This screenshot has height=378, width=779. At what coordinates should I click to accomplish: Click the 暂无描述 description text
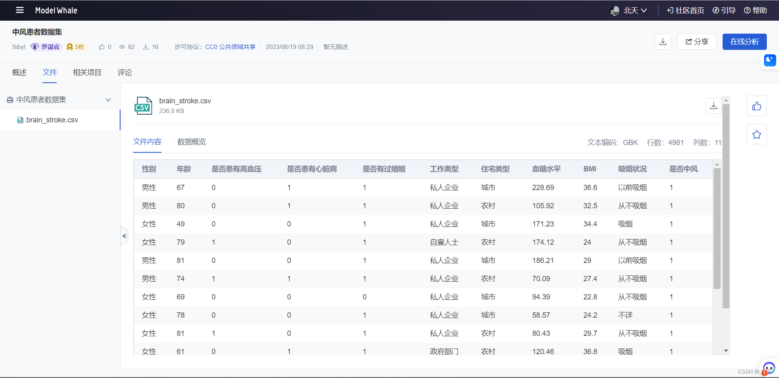[x=336, y=47]
